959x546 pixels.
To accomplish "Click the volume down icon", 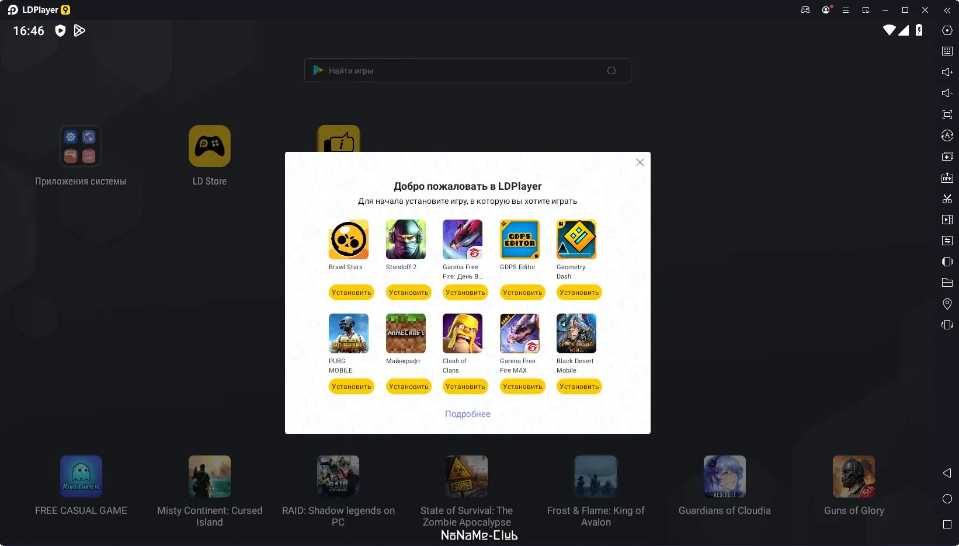I will 947,93.
